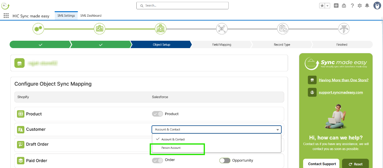The width and height of the screenshot is (383, 168).
Task: Click the Paid Order layers icon
Action: pyautogui.click(x=20, y=161)
